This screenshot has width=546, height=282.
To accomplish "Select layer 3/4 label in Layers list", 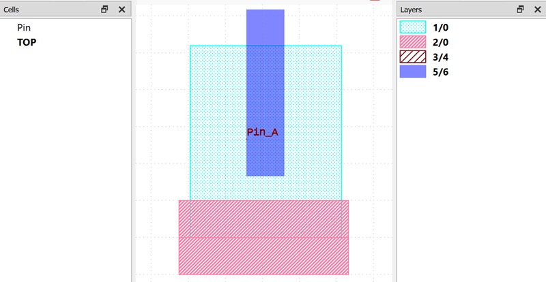I will click(x=440, y=57).
